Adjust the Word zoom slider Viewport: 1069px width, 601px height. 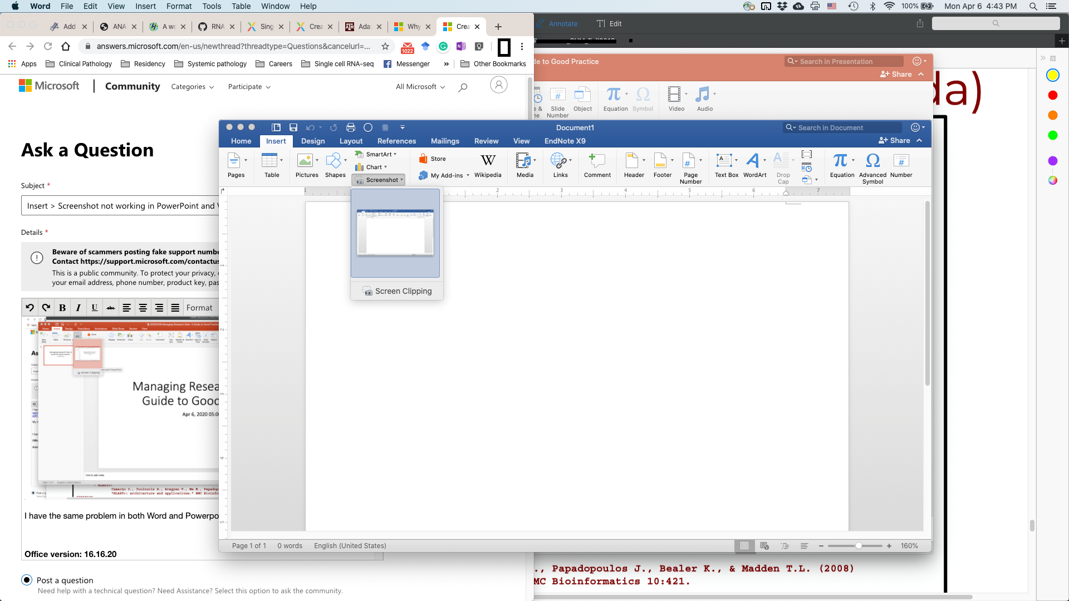(x=859, y=546)
